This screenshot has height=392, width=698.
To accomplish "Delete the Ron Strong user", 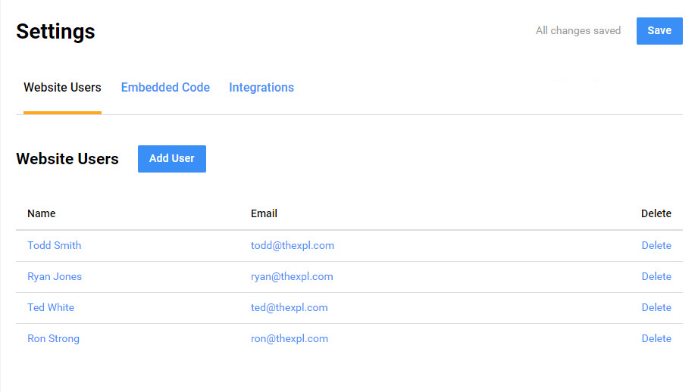I will [656, 339].
